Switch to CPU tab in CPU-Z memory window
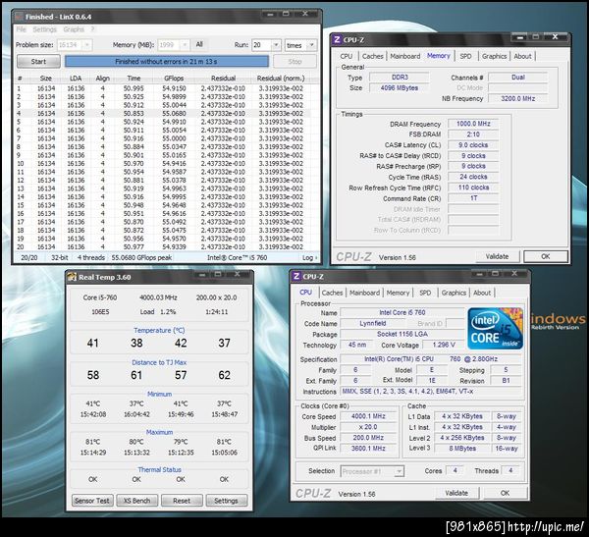The width and height of the screenshot is (589, 537). tap(346, 56)
